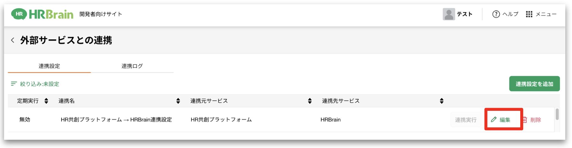
Task: Open the grid メニュー icon
Action: click(529, 14)
